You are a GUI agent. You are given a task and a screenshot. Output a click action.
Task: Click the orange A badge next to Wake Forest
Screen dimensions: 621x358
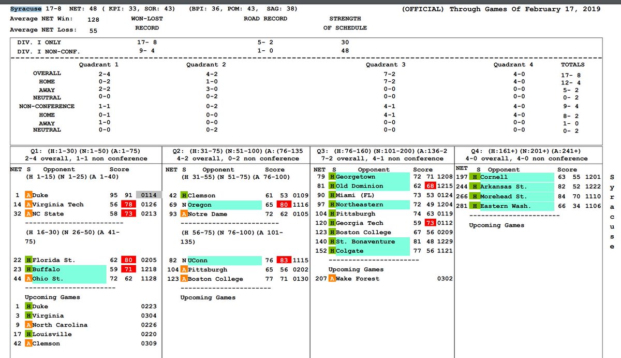[332, 279]
